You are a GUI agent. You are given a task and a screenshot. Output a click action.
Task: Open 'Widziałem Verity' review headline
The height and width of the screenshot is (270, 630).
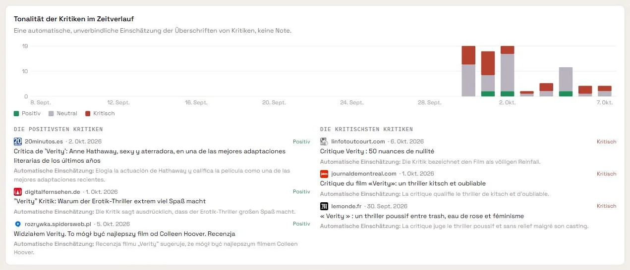(124, 233)
